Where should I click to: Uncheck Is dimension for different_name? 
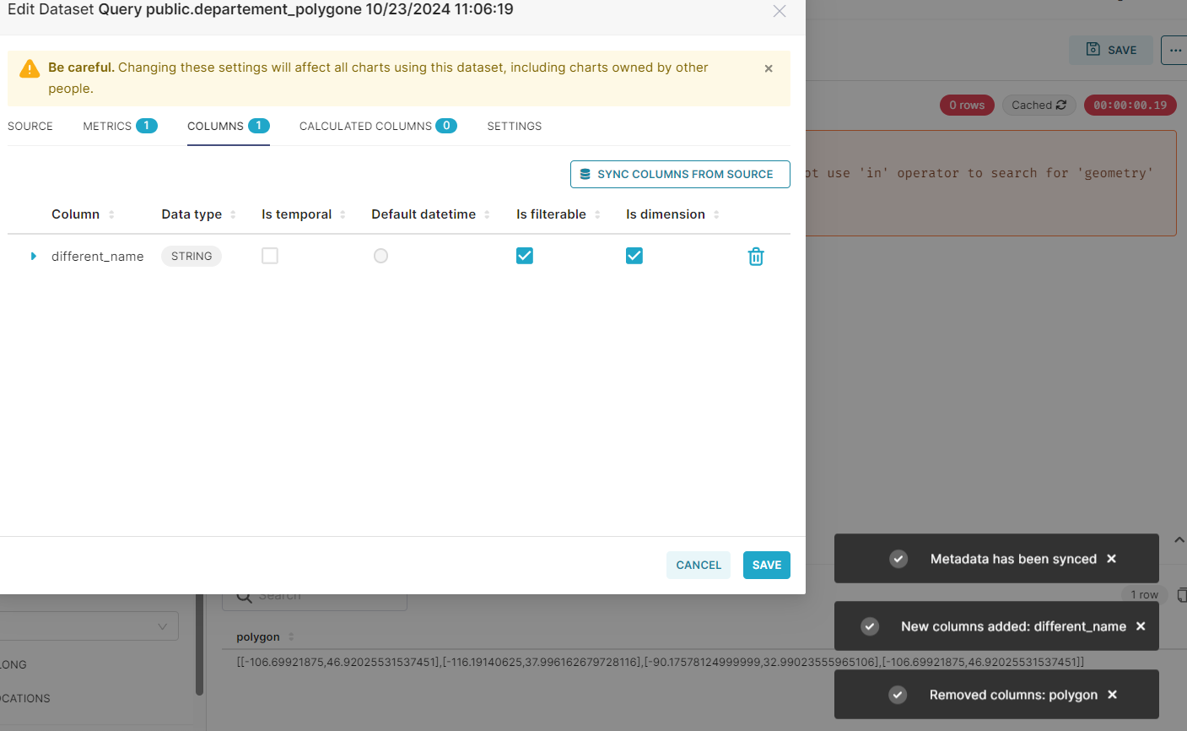634,256
